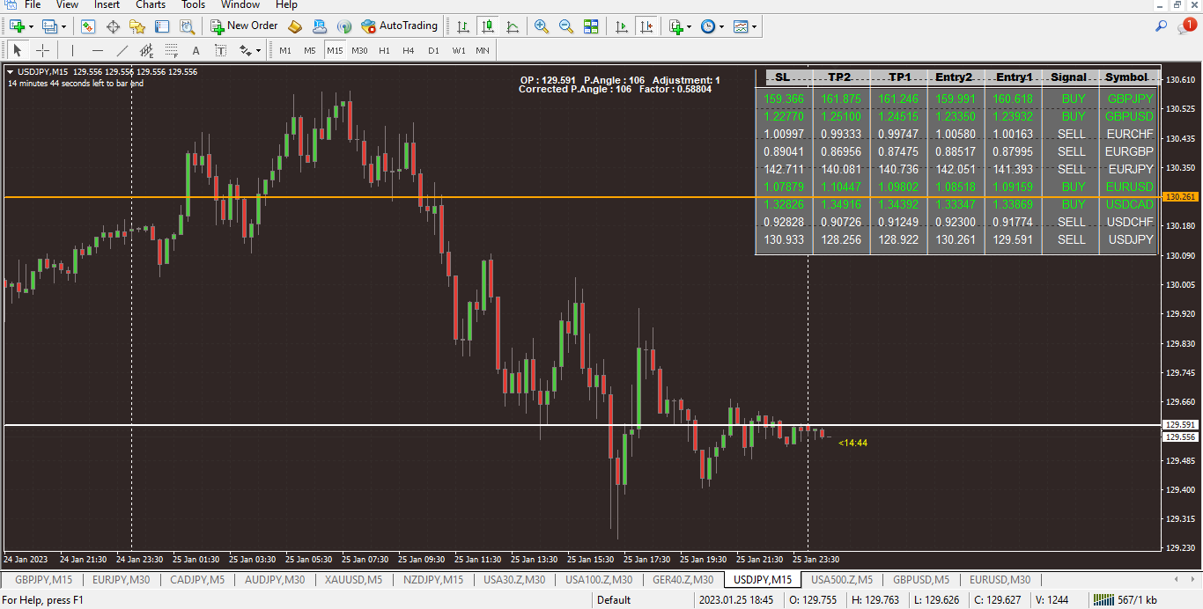Click the GBPJPY symbol cell in table

click(1131, 99)
